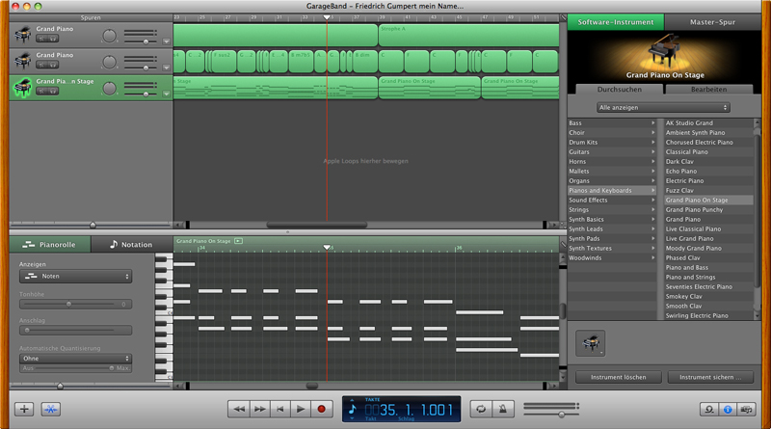Click the note icon in the LCD display
Screen dimensions: 771x429
tap(352, 409)
